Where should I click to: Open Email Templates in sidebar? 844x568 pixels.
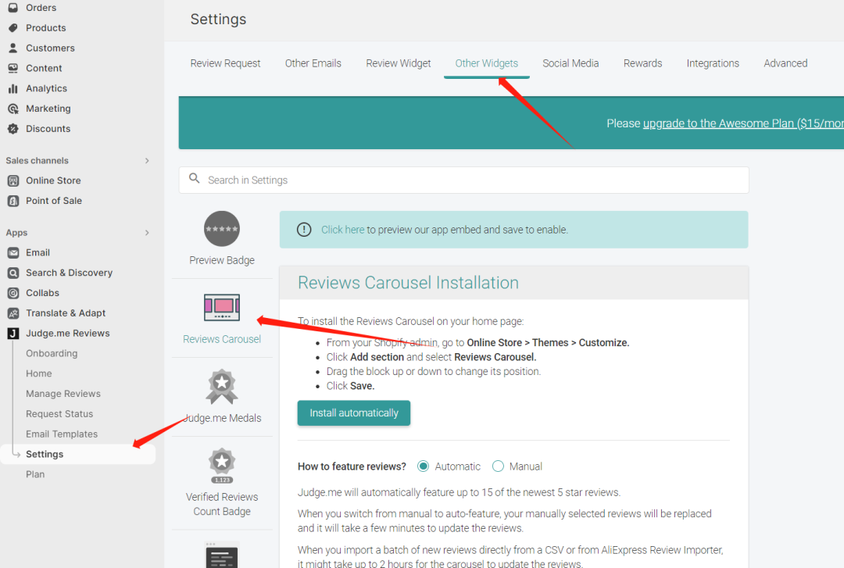pos(62,434)
